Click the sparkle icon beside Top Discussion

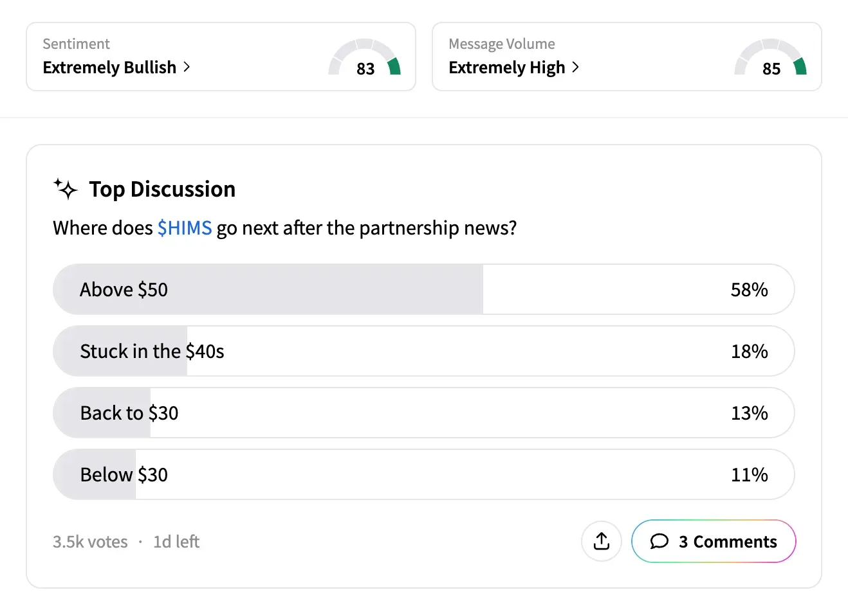(x=65, y=189)
